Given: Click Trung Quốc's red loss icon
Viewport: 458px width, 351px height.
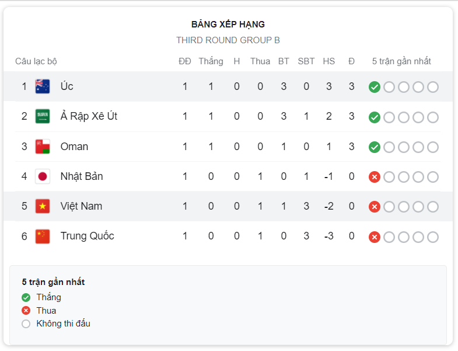Looking at the screenshot, I should [x=374, y=237].
